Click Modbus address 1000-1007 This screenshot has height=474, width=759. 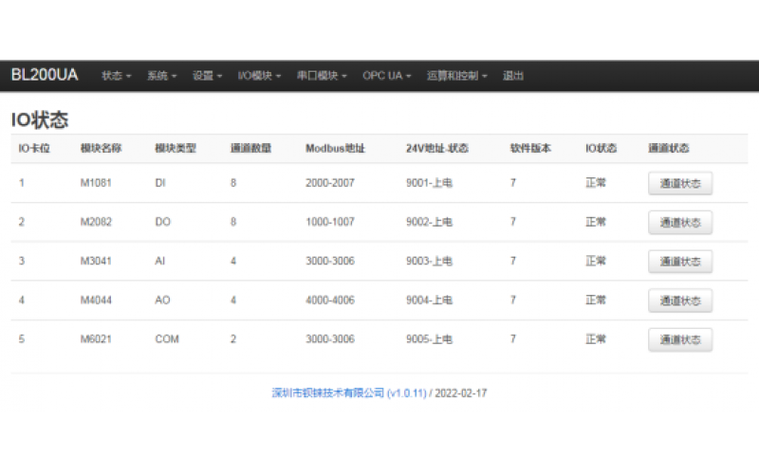tap(330, 222)
